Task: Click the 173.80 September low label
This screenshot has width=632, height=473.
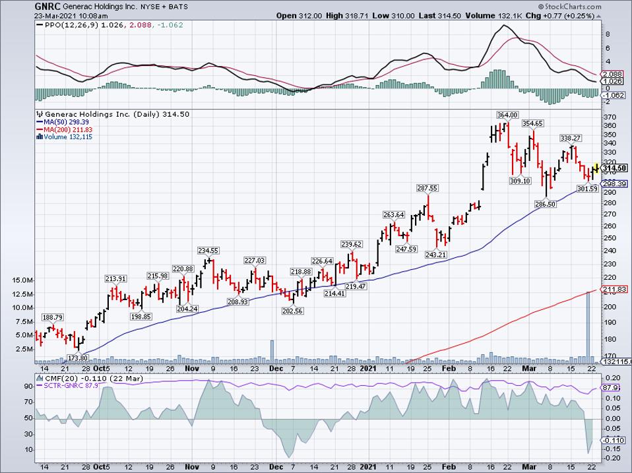Action: [x=77, y=358]
